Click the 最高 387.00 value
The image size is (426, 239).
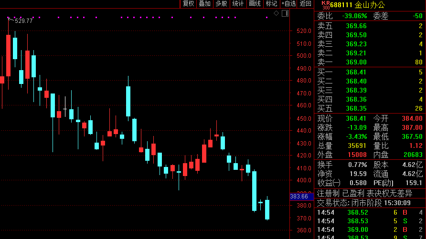pos(412,127)
